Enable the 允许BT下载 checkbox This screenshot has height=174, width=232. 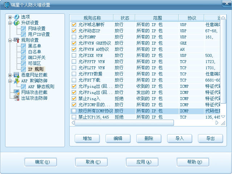pos(74,80)
